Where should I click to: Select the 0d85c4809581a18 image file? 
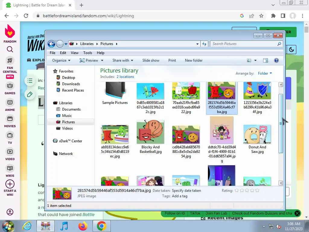151,98
